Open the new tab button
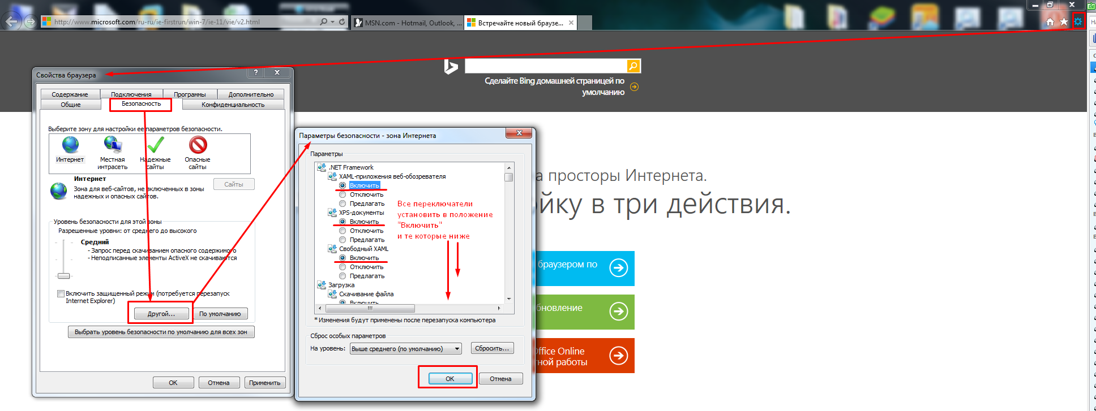Viewport: 1096px width, 411px height. pos(585,23)
